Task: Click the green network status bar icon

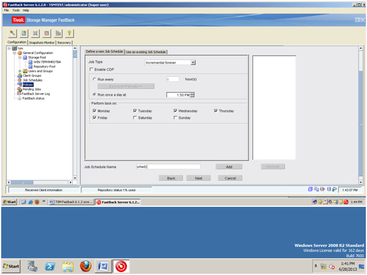Action: click(334, 189)
